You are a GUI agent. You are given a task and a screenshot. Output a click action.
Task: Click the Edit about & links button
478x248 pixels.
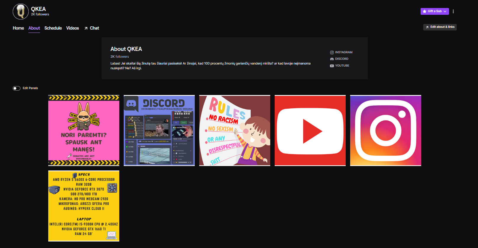point(440,27)
